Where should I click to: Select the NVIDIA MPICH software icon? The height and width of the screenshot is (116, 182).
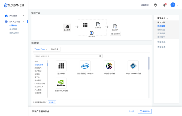pos(61,83)
